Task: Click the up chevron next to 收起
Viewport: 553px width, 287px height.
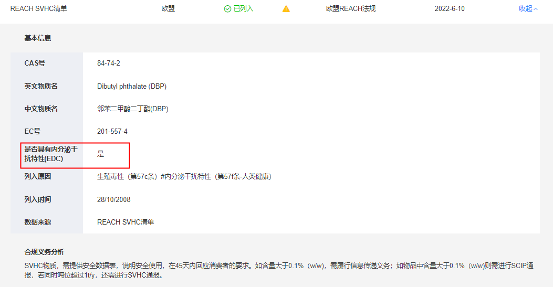Action: 536,9
